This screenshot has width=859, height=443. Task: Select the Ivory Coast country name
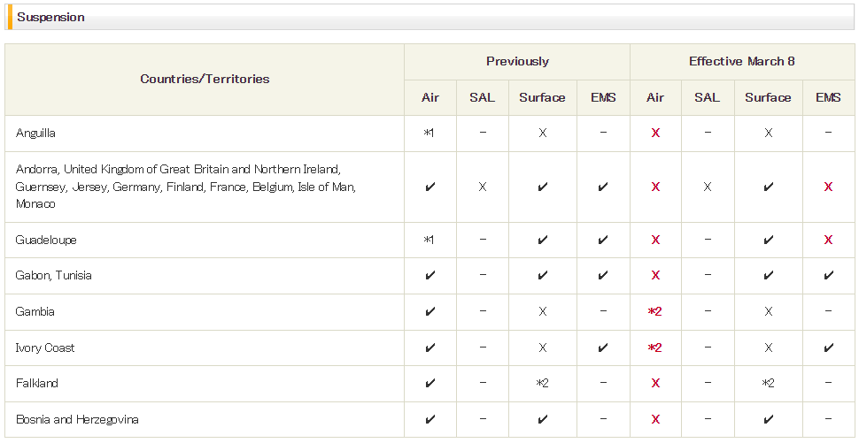[45, 348]
